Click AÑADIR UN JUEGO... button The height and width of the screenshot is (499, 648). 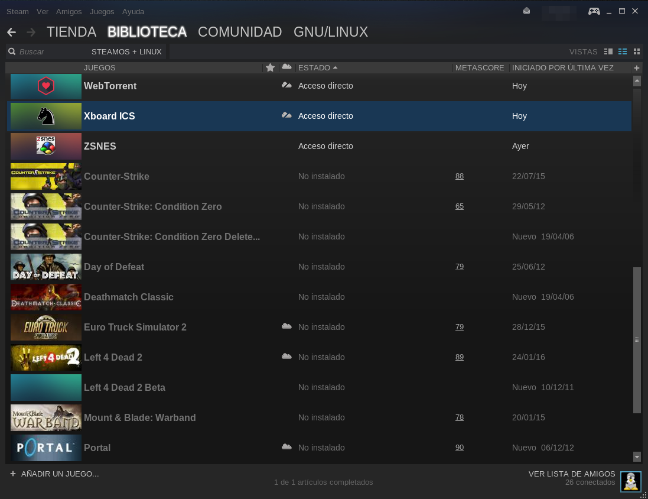(x=60, y=474)
